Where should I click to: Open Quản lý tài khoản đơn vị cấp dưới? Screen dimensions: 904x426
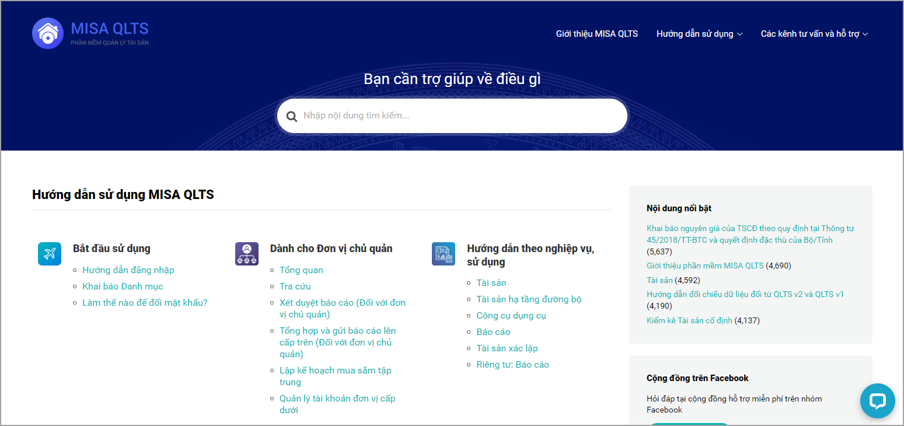337,404
